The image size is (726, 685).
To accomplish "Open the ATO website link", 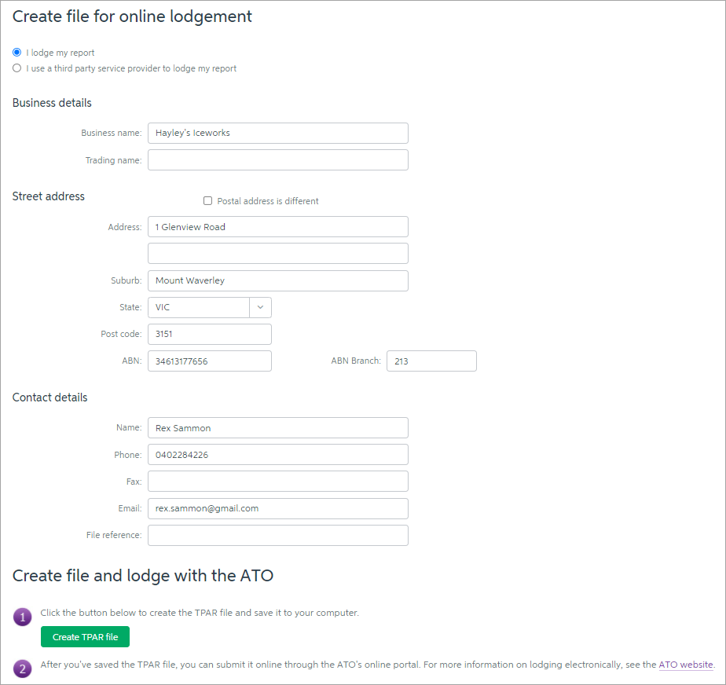I will pyautogui.click(x=686, y=665).
